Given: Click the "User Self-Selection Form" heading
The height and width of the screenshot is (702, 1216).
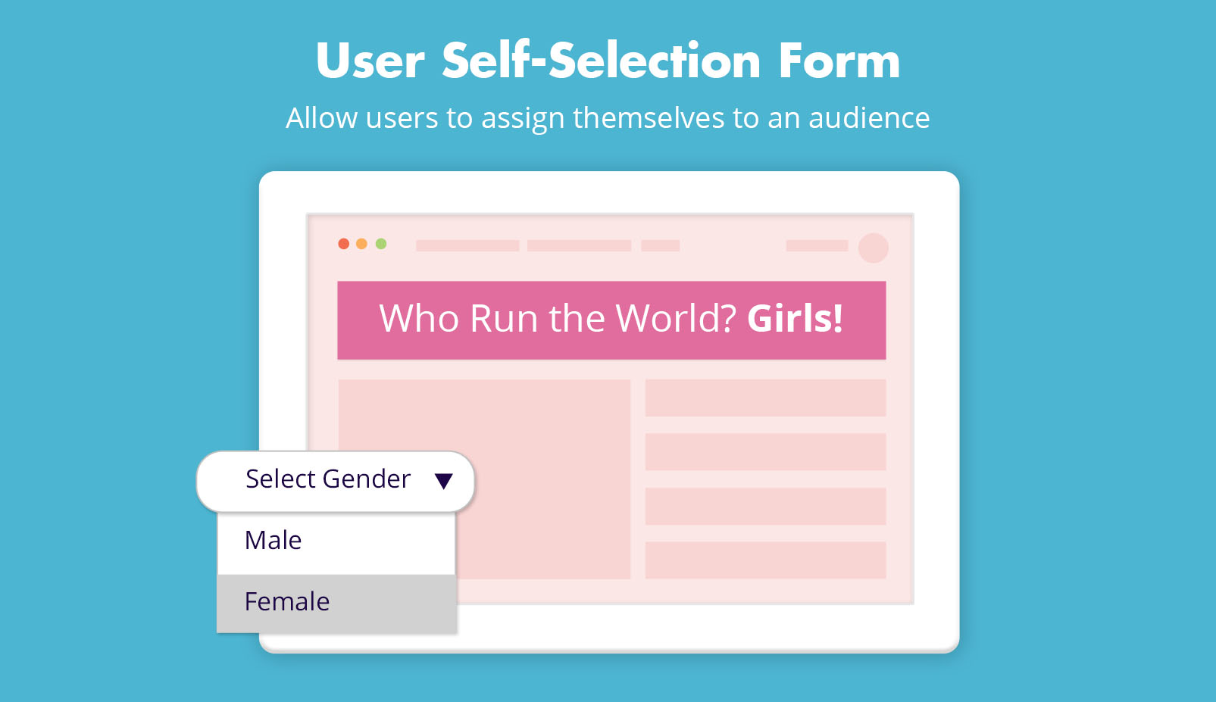Looking at the screenshot, I should [608, 61].
